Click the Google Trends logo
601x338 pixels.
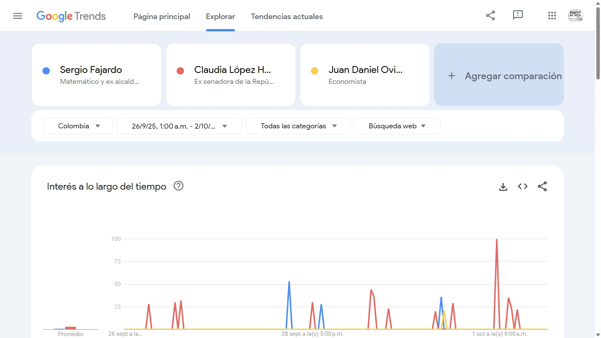(x=71, y=16)
